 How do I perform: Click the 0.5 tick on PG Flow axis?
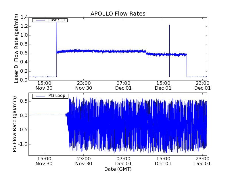pyautogui.click(x=24, y=101)
